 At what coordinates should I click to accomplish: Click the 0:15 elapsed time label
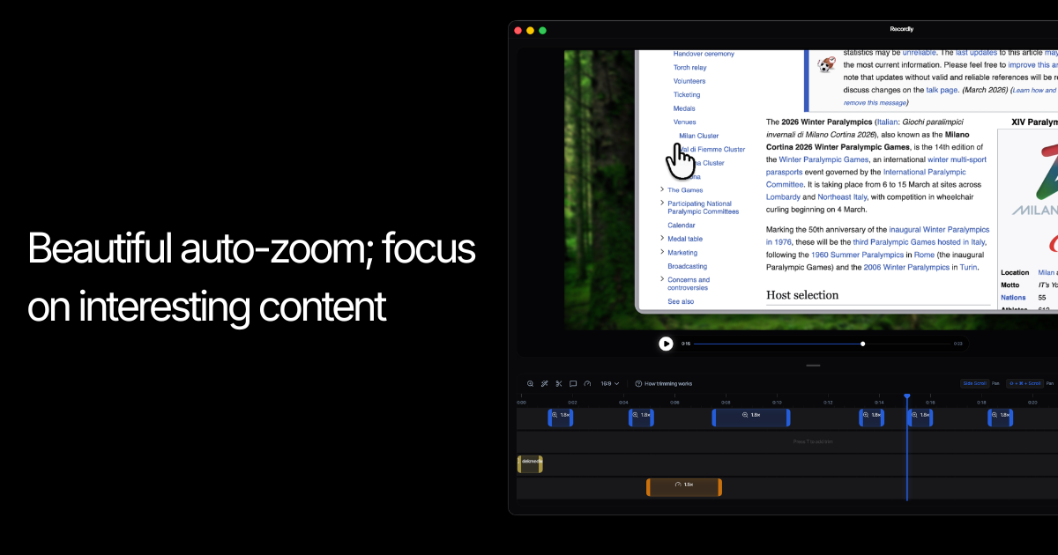[x=686, y=344]
